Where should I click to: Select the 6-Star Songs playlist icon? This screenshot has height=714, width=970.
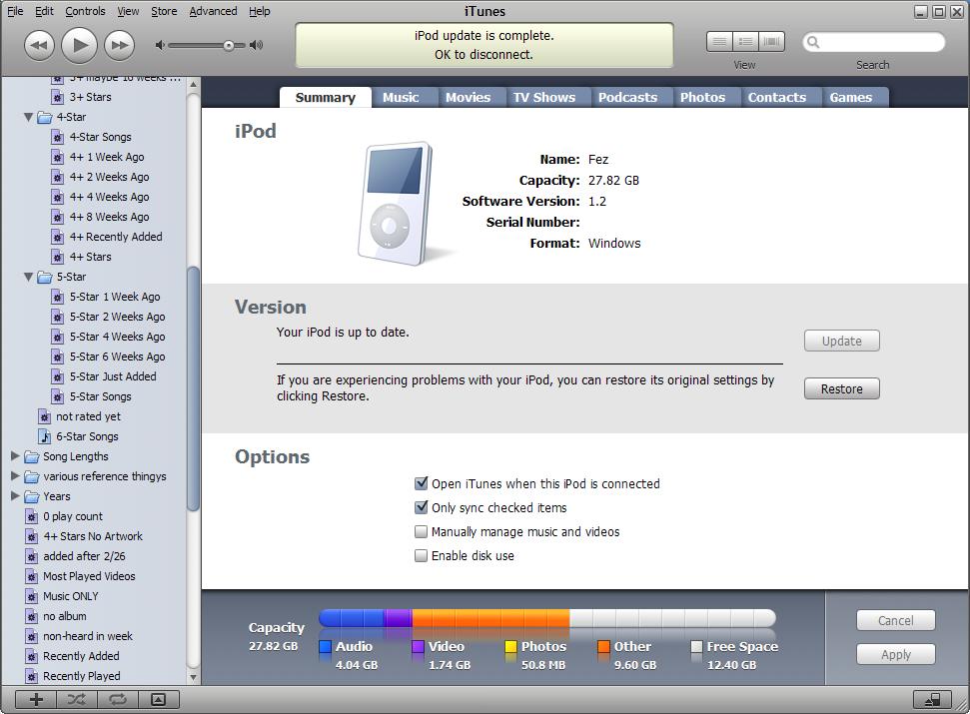click(45, 436)
